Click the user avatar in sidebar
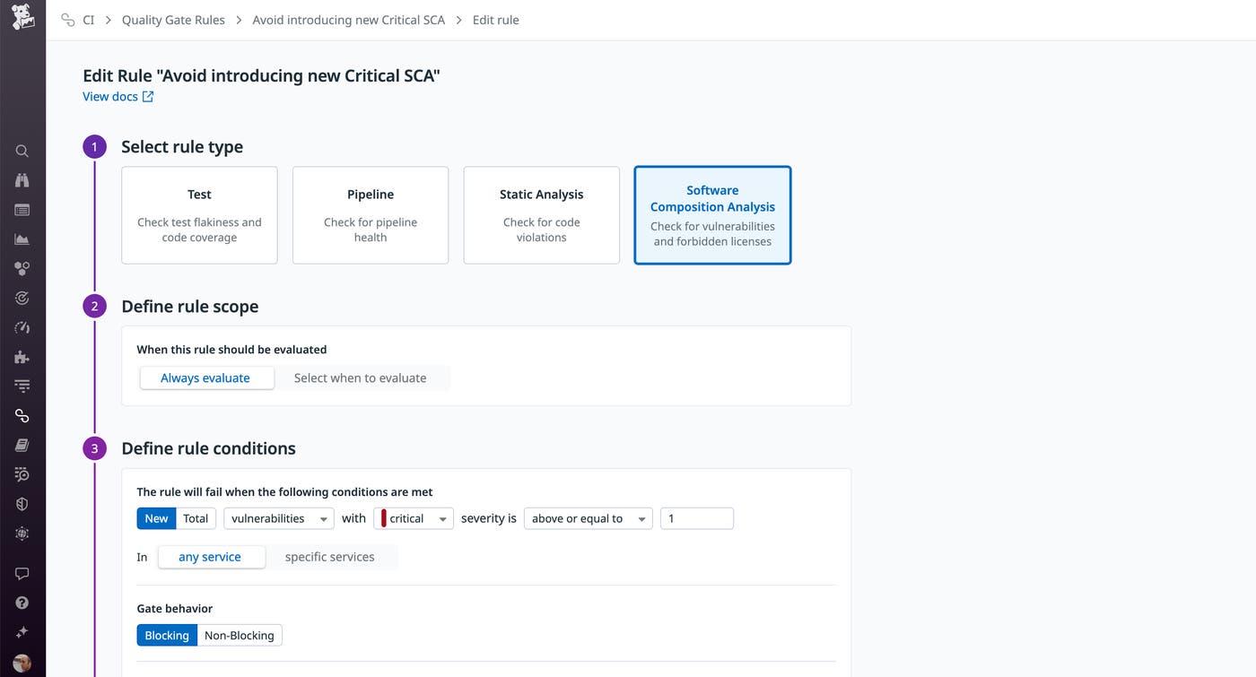The height and width of the screenshot is (677, 1256). [22, 663]
